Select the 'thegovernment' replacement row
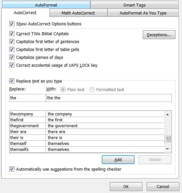Screen dimensions: 182x193 pyautogui.click(x=87, y=126)
